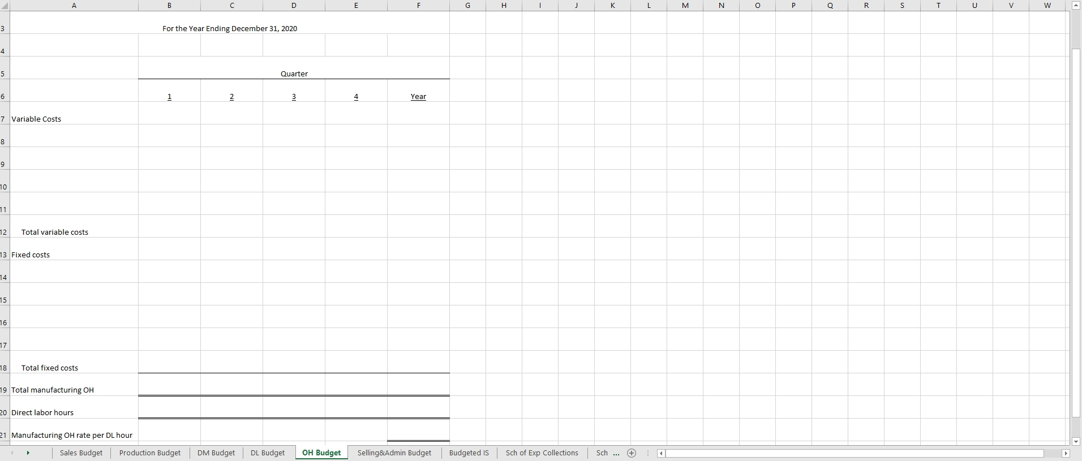Click the 'Total variable costs' cell
Screen dimensions: 1082x461
point(74,226)
